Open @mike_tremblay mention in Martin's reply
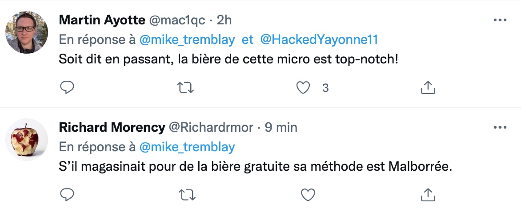Screen dimensions: 521x212 click(x=187, y=40)
